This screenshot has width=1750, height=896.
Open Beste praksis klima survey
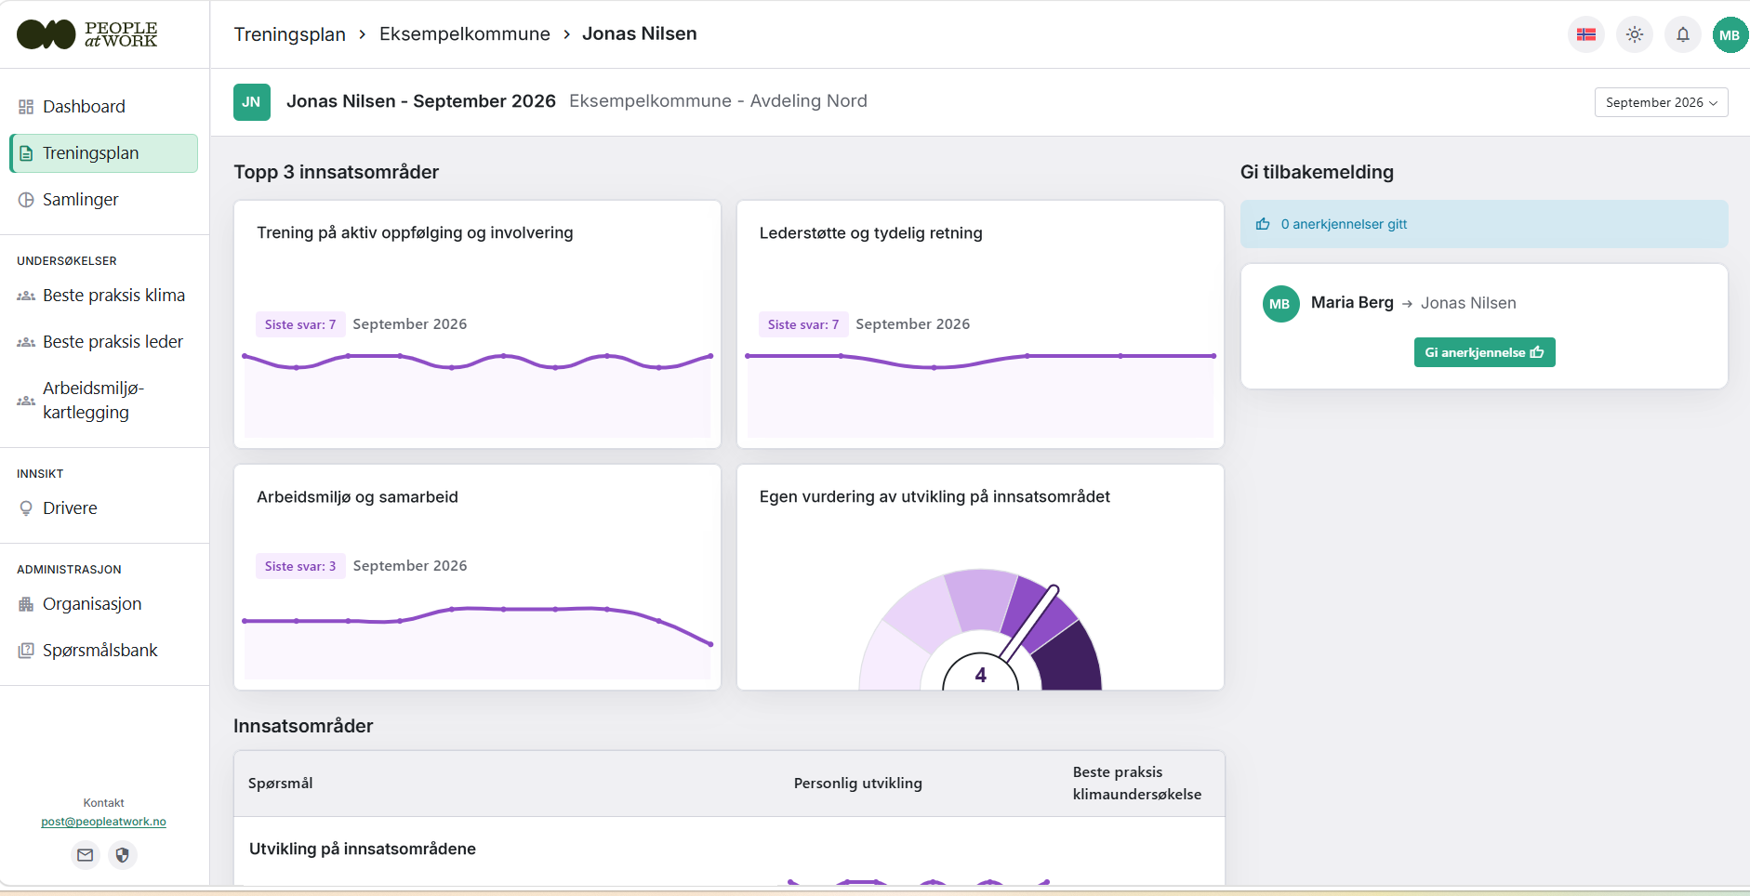pos(104,296)
